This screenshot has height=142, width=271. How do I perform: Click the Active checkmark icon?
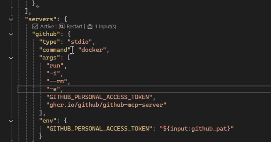[35, 26]
